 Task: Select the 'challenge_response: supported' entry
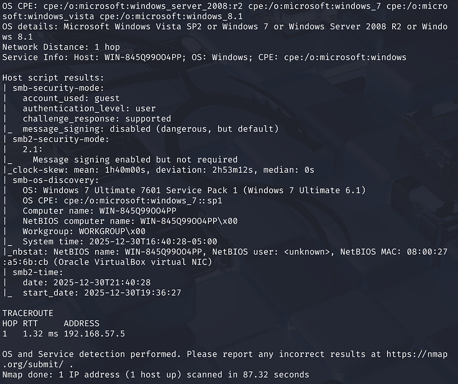pos(98,118)
